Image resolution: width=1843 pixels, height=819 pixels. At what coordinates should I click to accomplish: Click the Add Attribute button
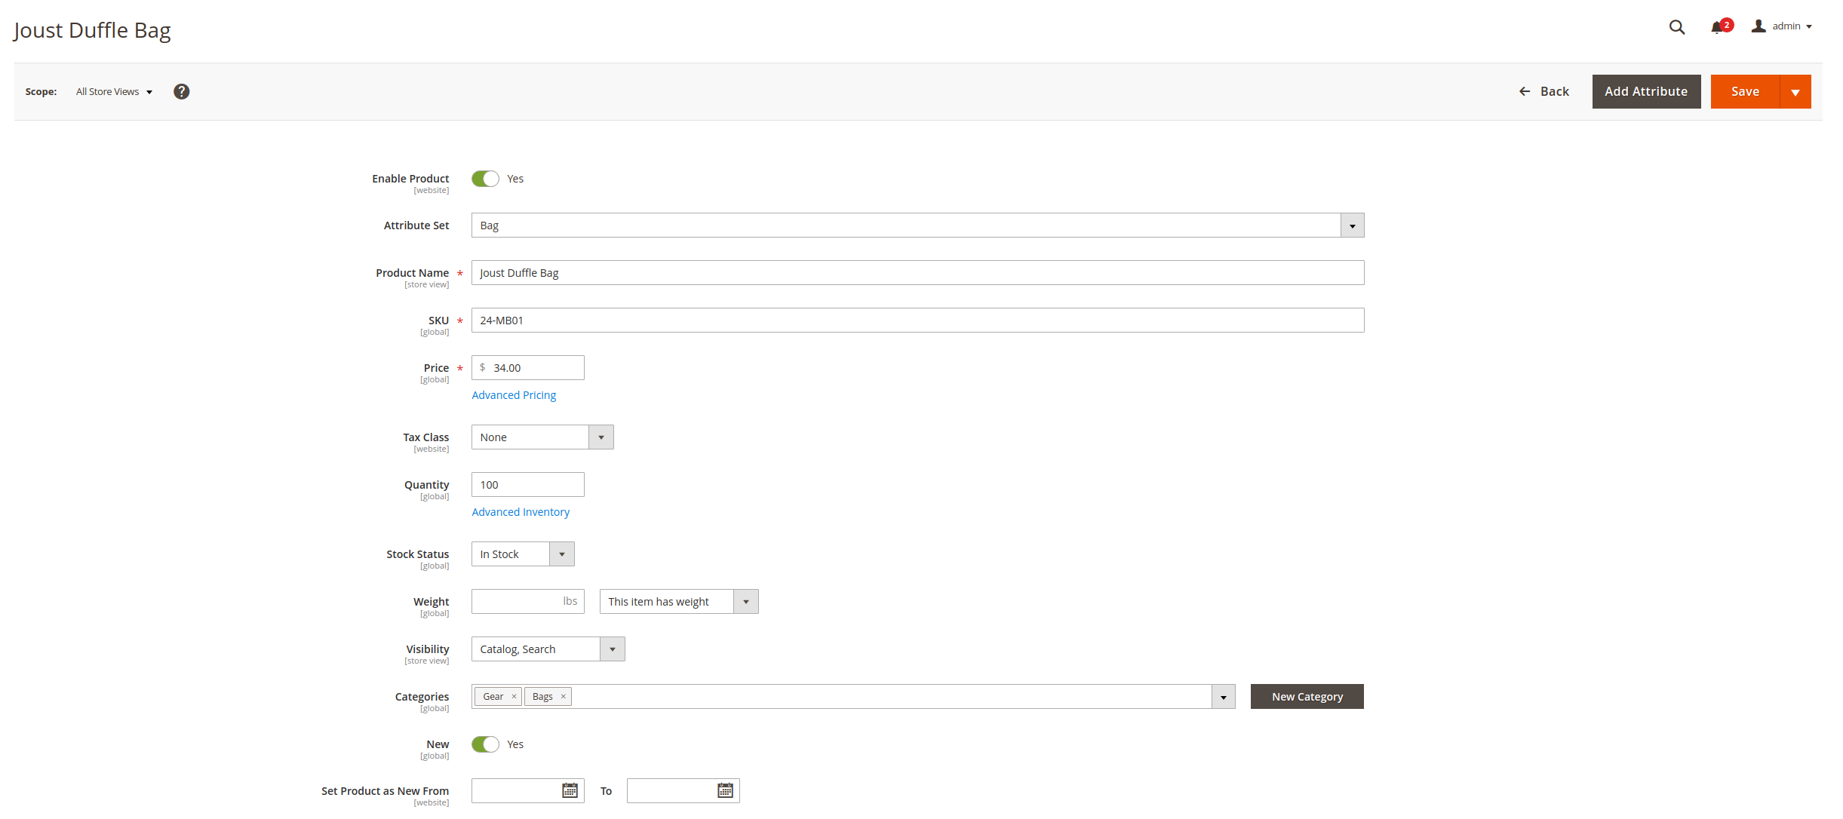coord(1646,91)
